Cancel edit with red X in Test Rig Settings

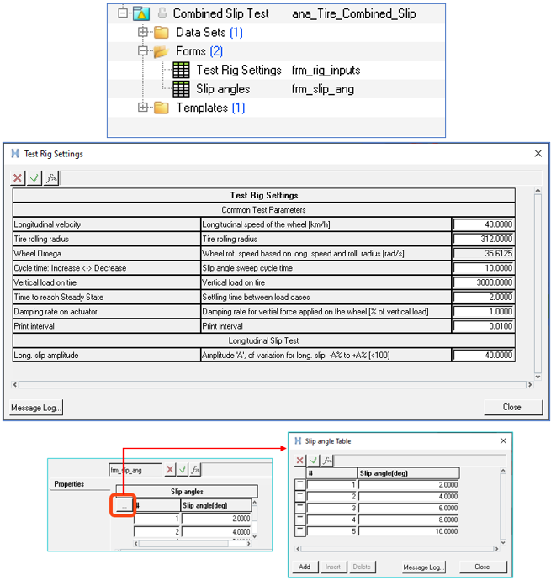[18, 178]
